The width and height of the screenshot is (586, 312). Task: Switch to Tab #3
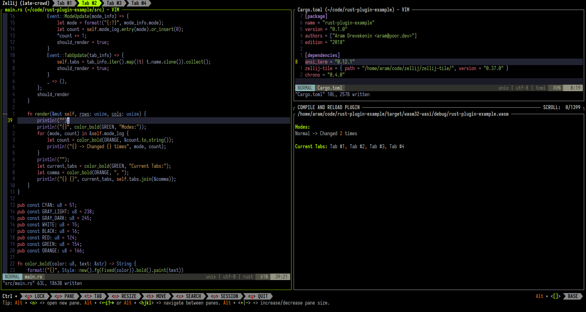(x=114, y=3)
